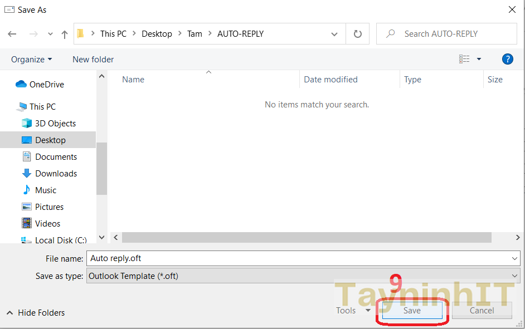Viewport: 525px width, 329px height.
Task: Open the Help question mark icon
Action: click(507, 59)
